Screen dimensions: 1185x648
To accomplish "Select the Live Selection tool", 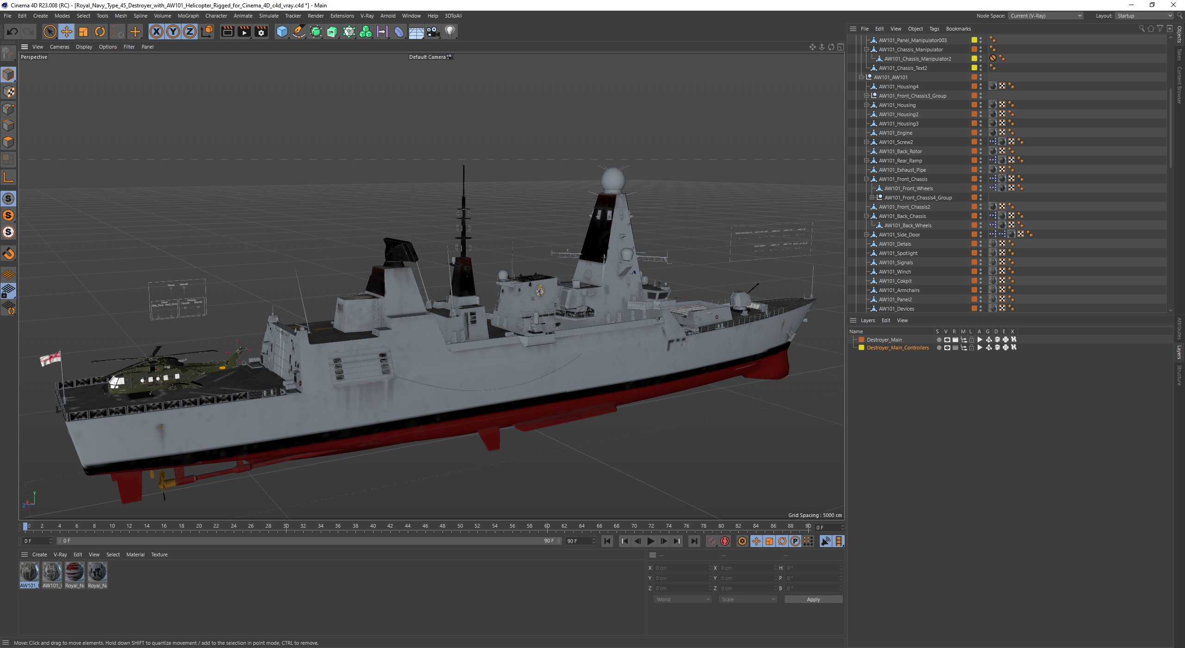I will click(50, 31).
